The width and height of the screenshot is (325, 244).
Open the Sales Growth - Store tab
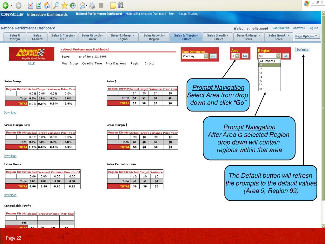point(279,37)
